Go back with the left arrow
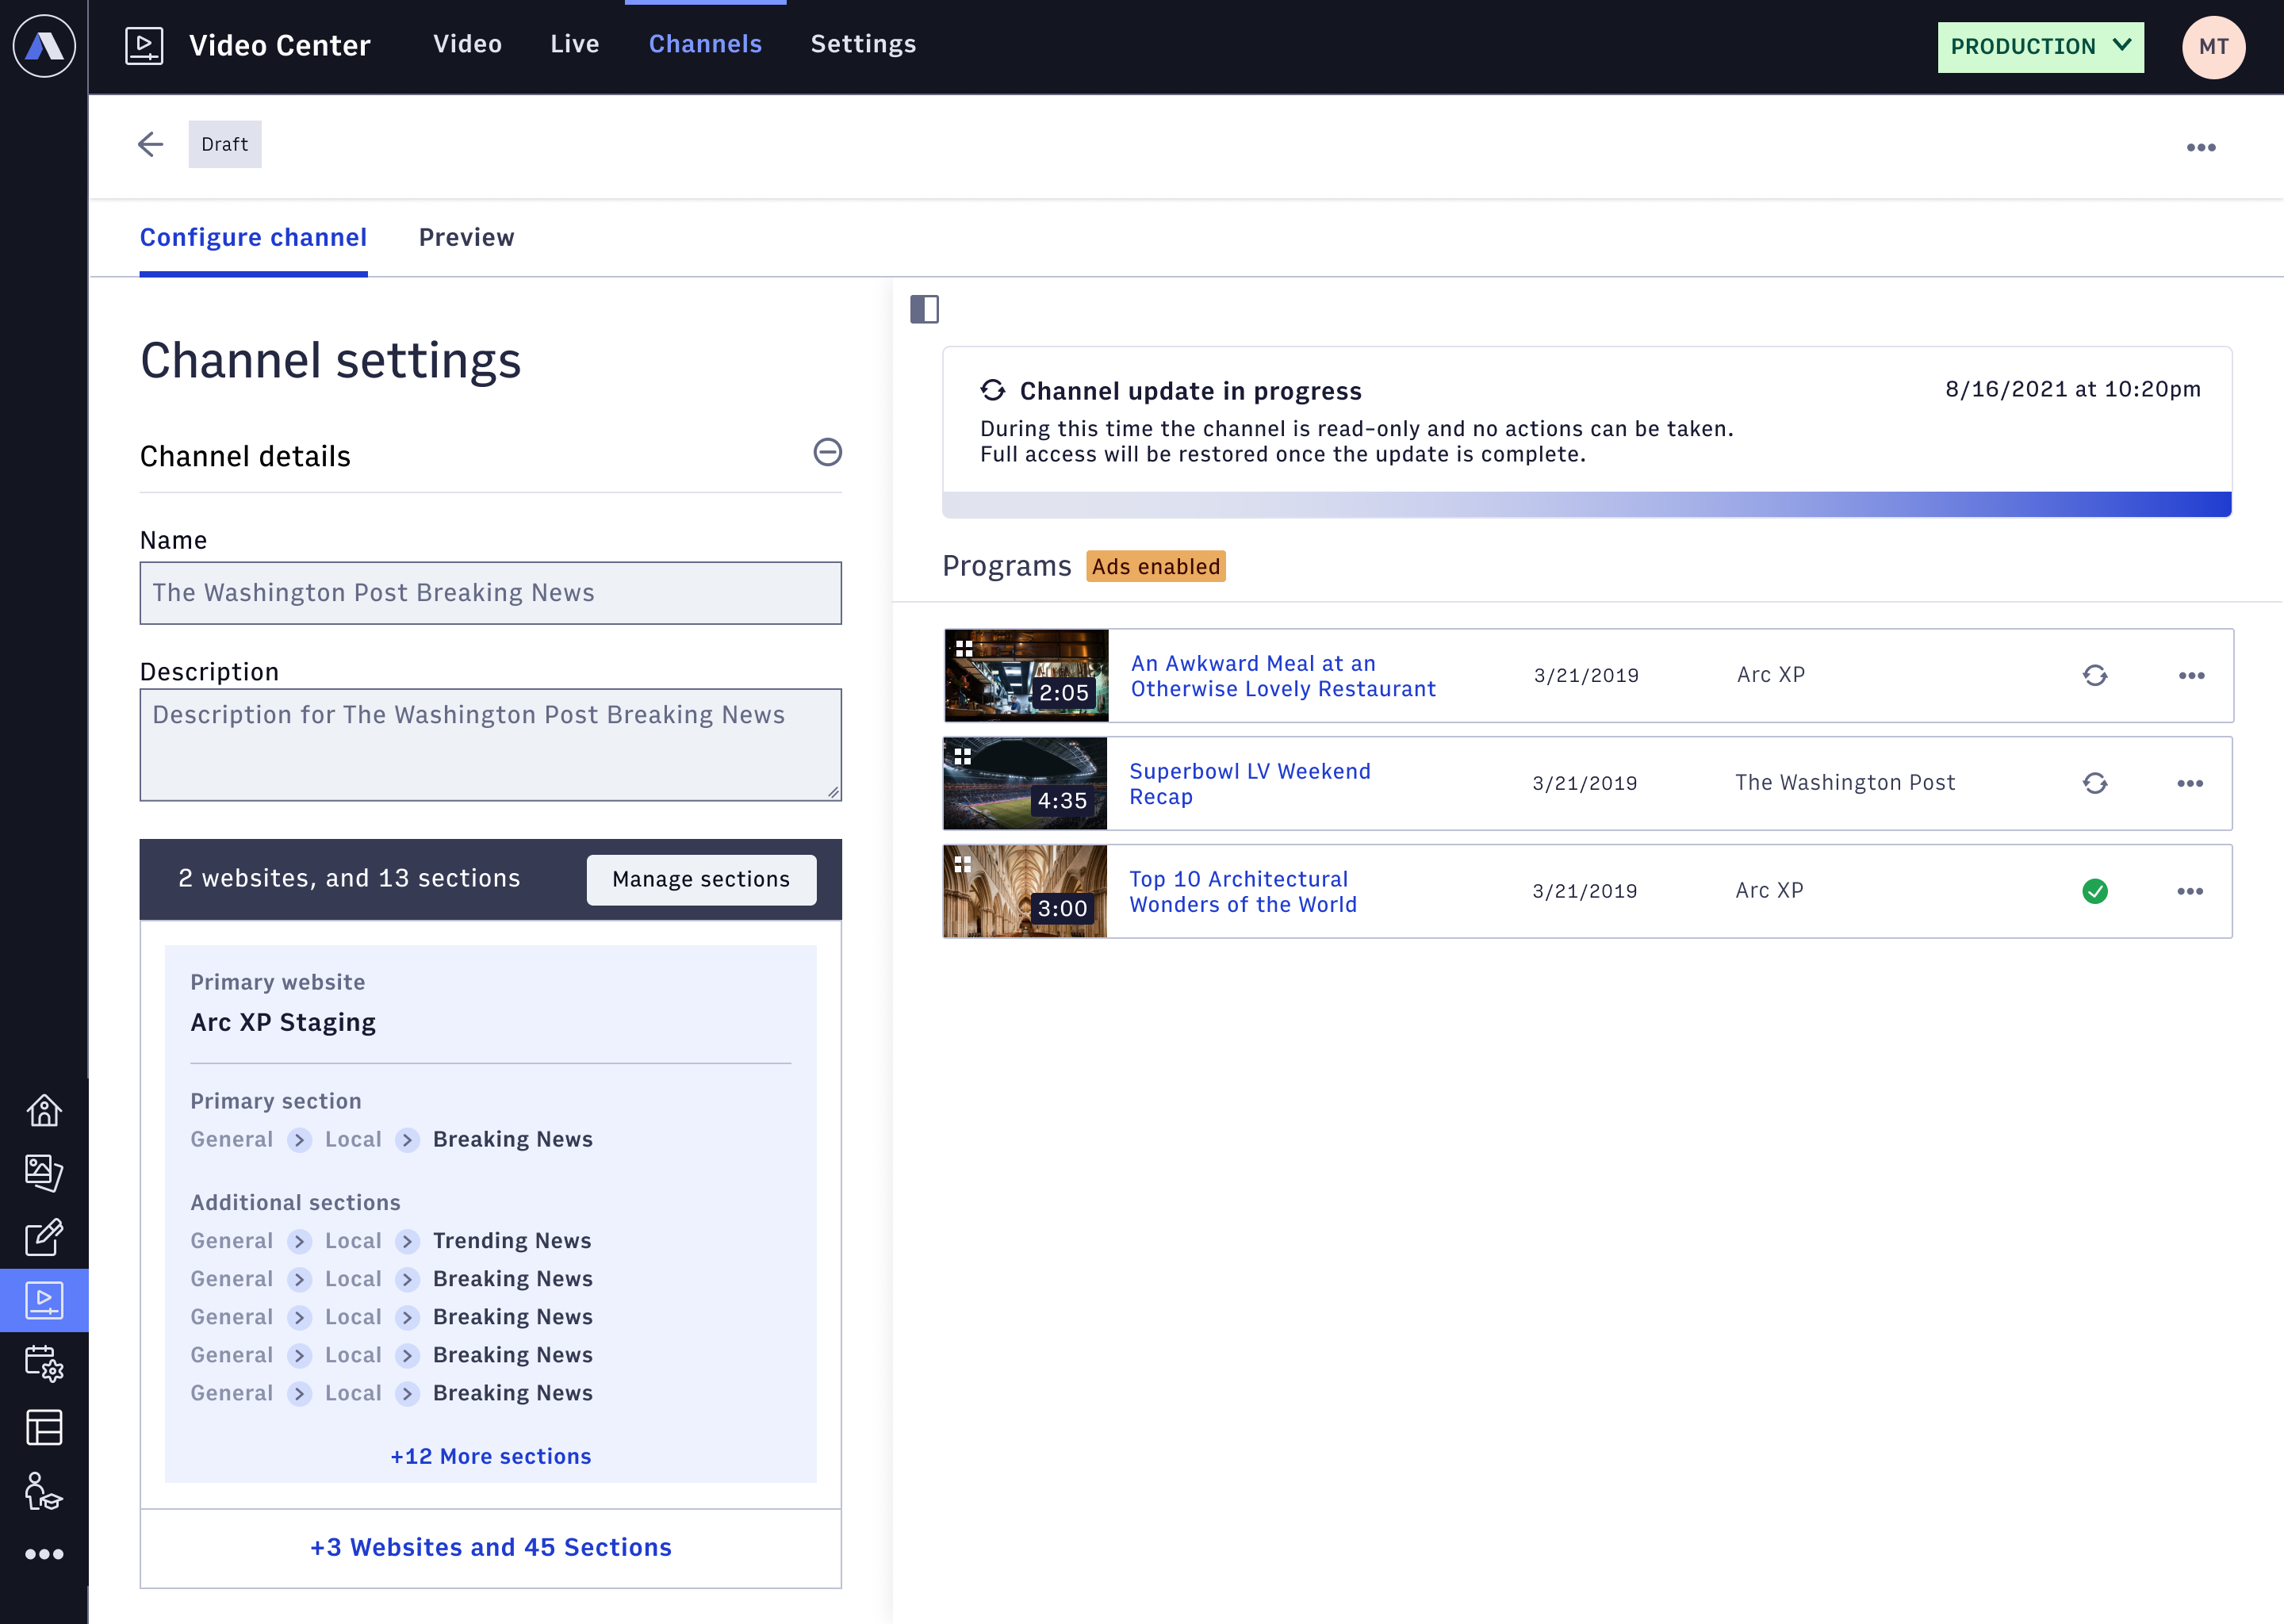Screen dimensions: 2284x1624 (x=150, y=145)
